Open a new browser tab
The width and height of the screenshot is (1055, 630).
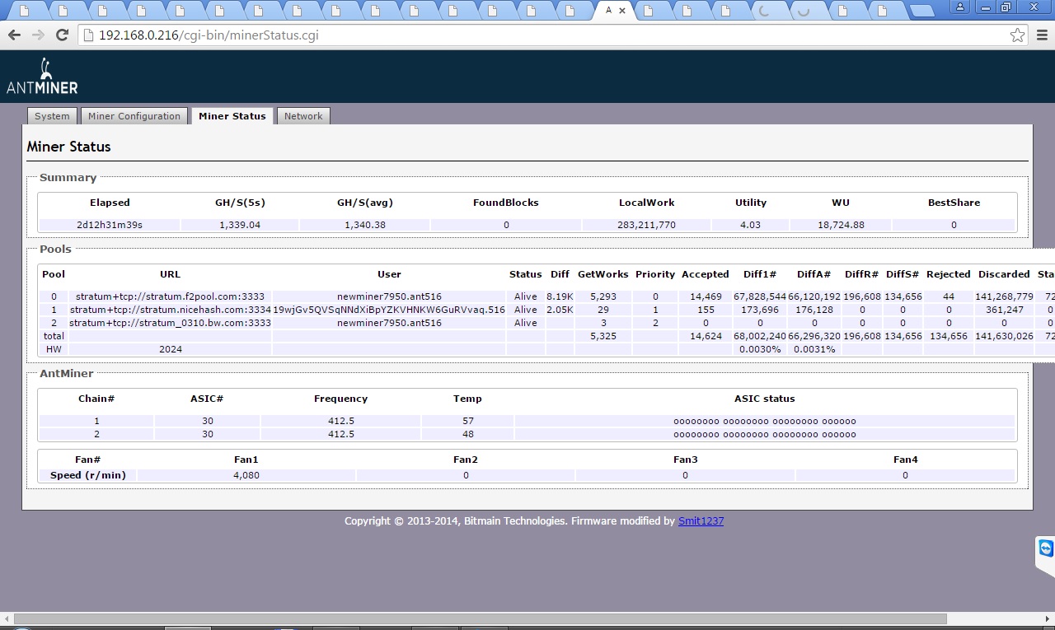click(921, 11)
